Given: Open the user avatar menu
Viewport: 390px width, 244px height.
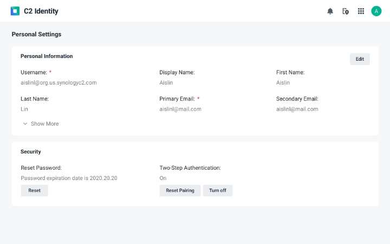Looking at the screenshot, I should coord(376,11).
